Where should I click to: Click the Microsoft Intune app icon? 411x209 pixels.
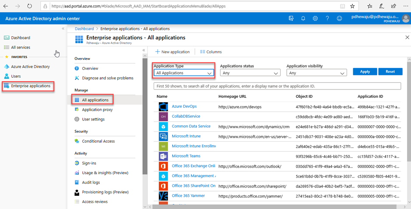point(163,137)
